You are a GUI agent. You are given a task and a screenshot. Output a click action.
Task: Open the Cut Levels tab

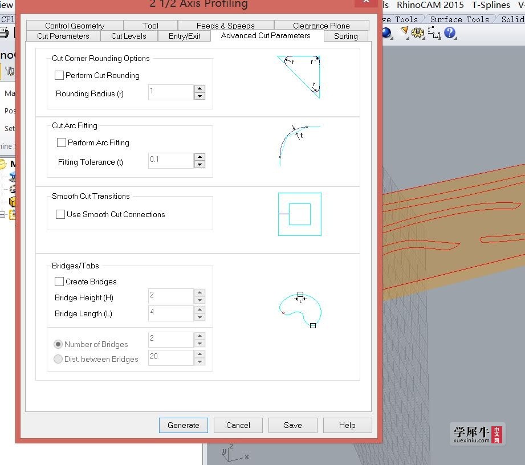coord(129,36)
